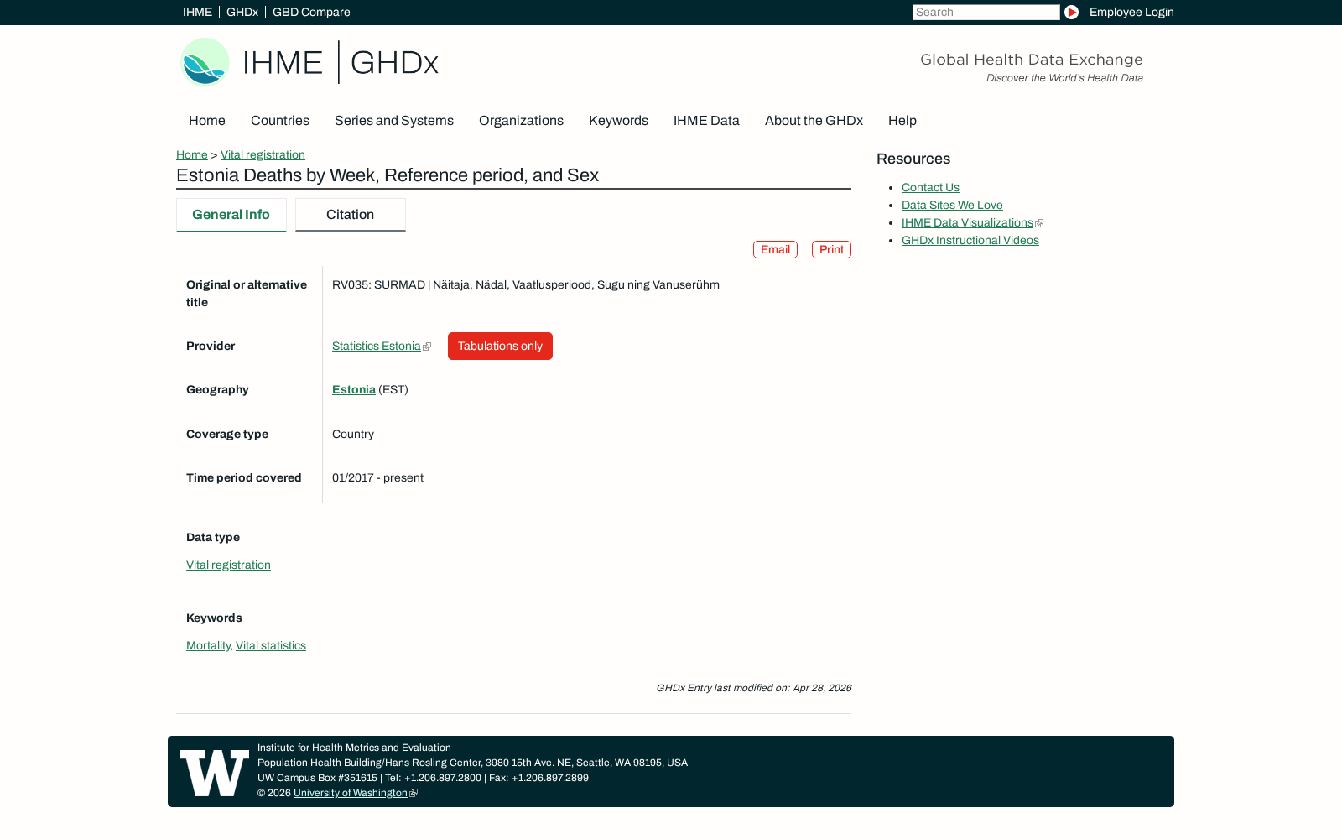Viewport: 1342px width, 839px height.
Task: Open the Help menu item
Action: pos(902,121)
